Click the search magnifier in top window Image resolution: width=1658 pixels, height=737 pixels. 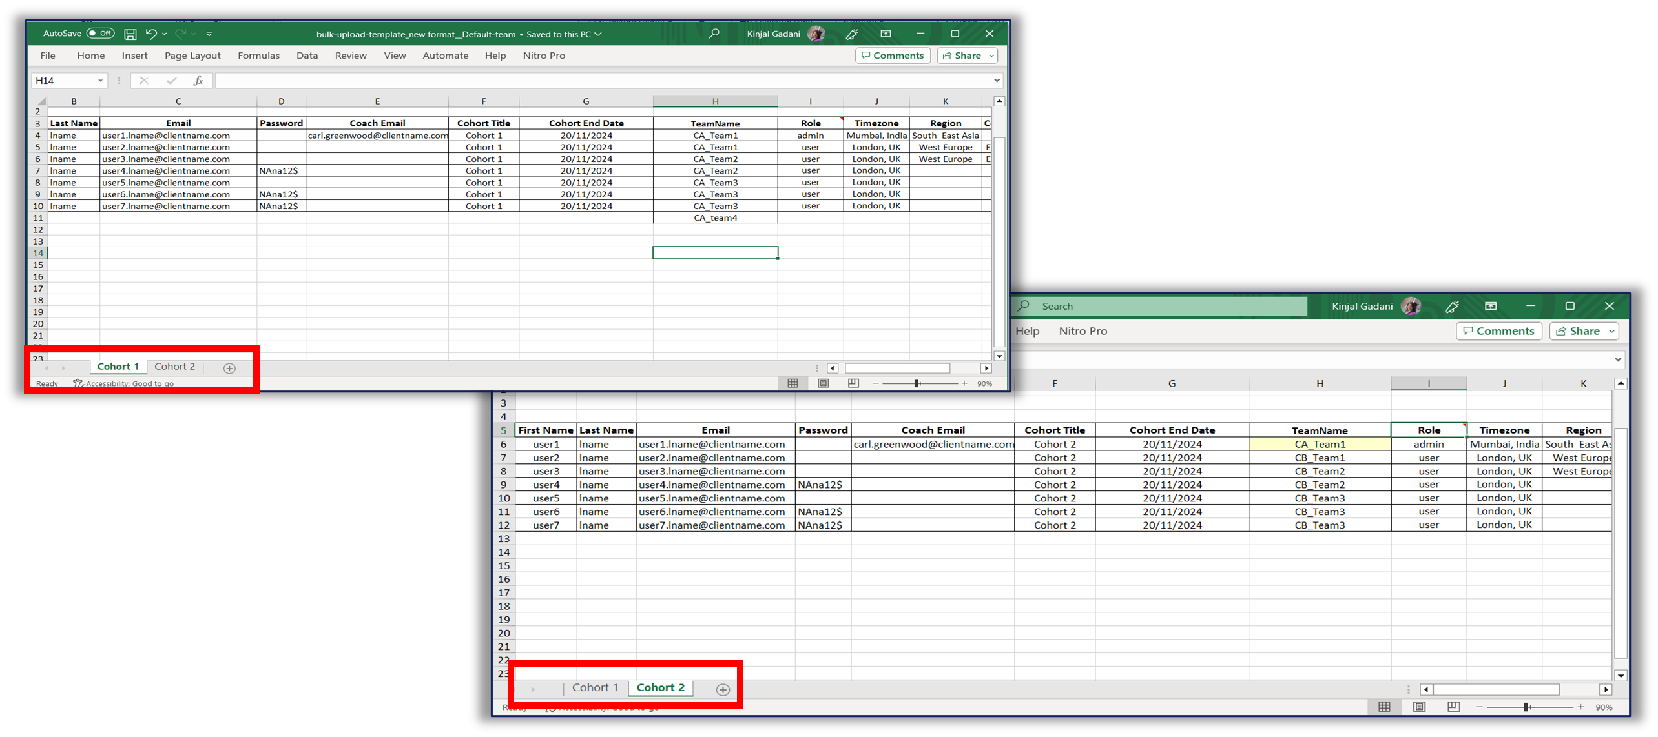pyautogui.click(x=714, y=34)
